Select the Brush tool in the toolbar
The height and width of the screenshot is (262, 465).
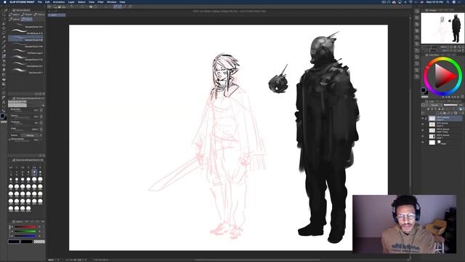pos(4,56)
